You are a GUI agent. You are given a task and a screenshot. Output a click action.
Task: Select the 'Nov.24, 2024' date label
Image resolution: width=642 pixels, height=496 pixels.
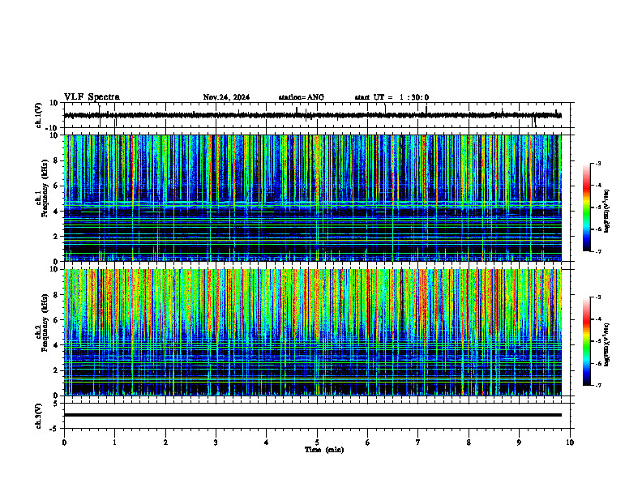click(226, 97)
